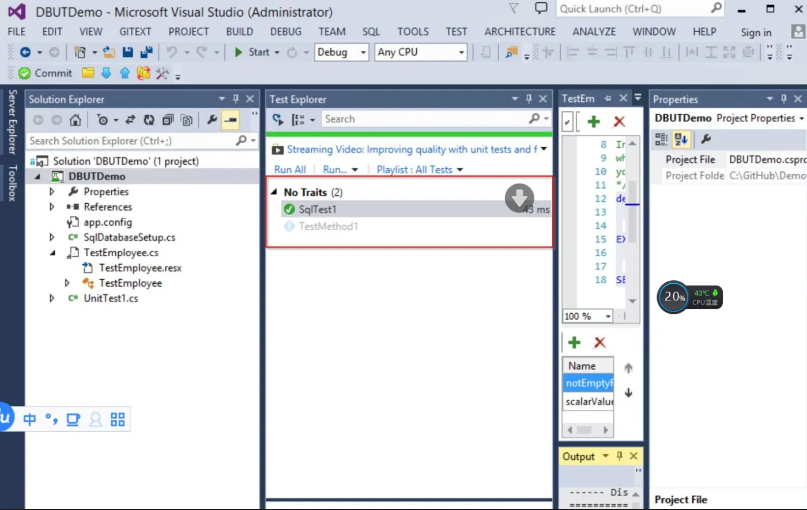Click Collapse All in Solution Explorer

click(167, 120)
